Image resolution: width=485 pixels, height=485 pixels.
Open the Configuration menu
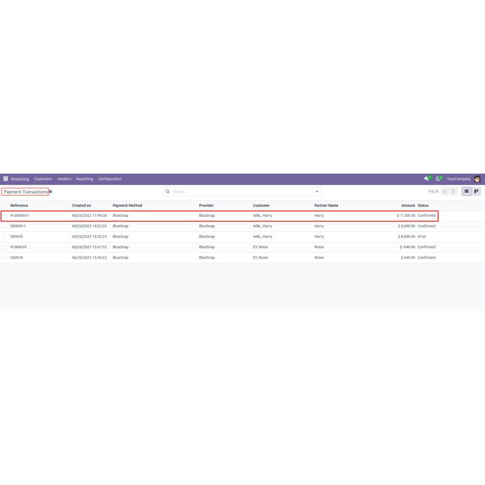click(x=110, y=179)
